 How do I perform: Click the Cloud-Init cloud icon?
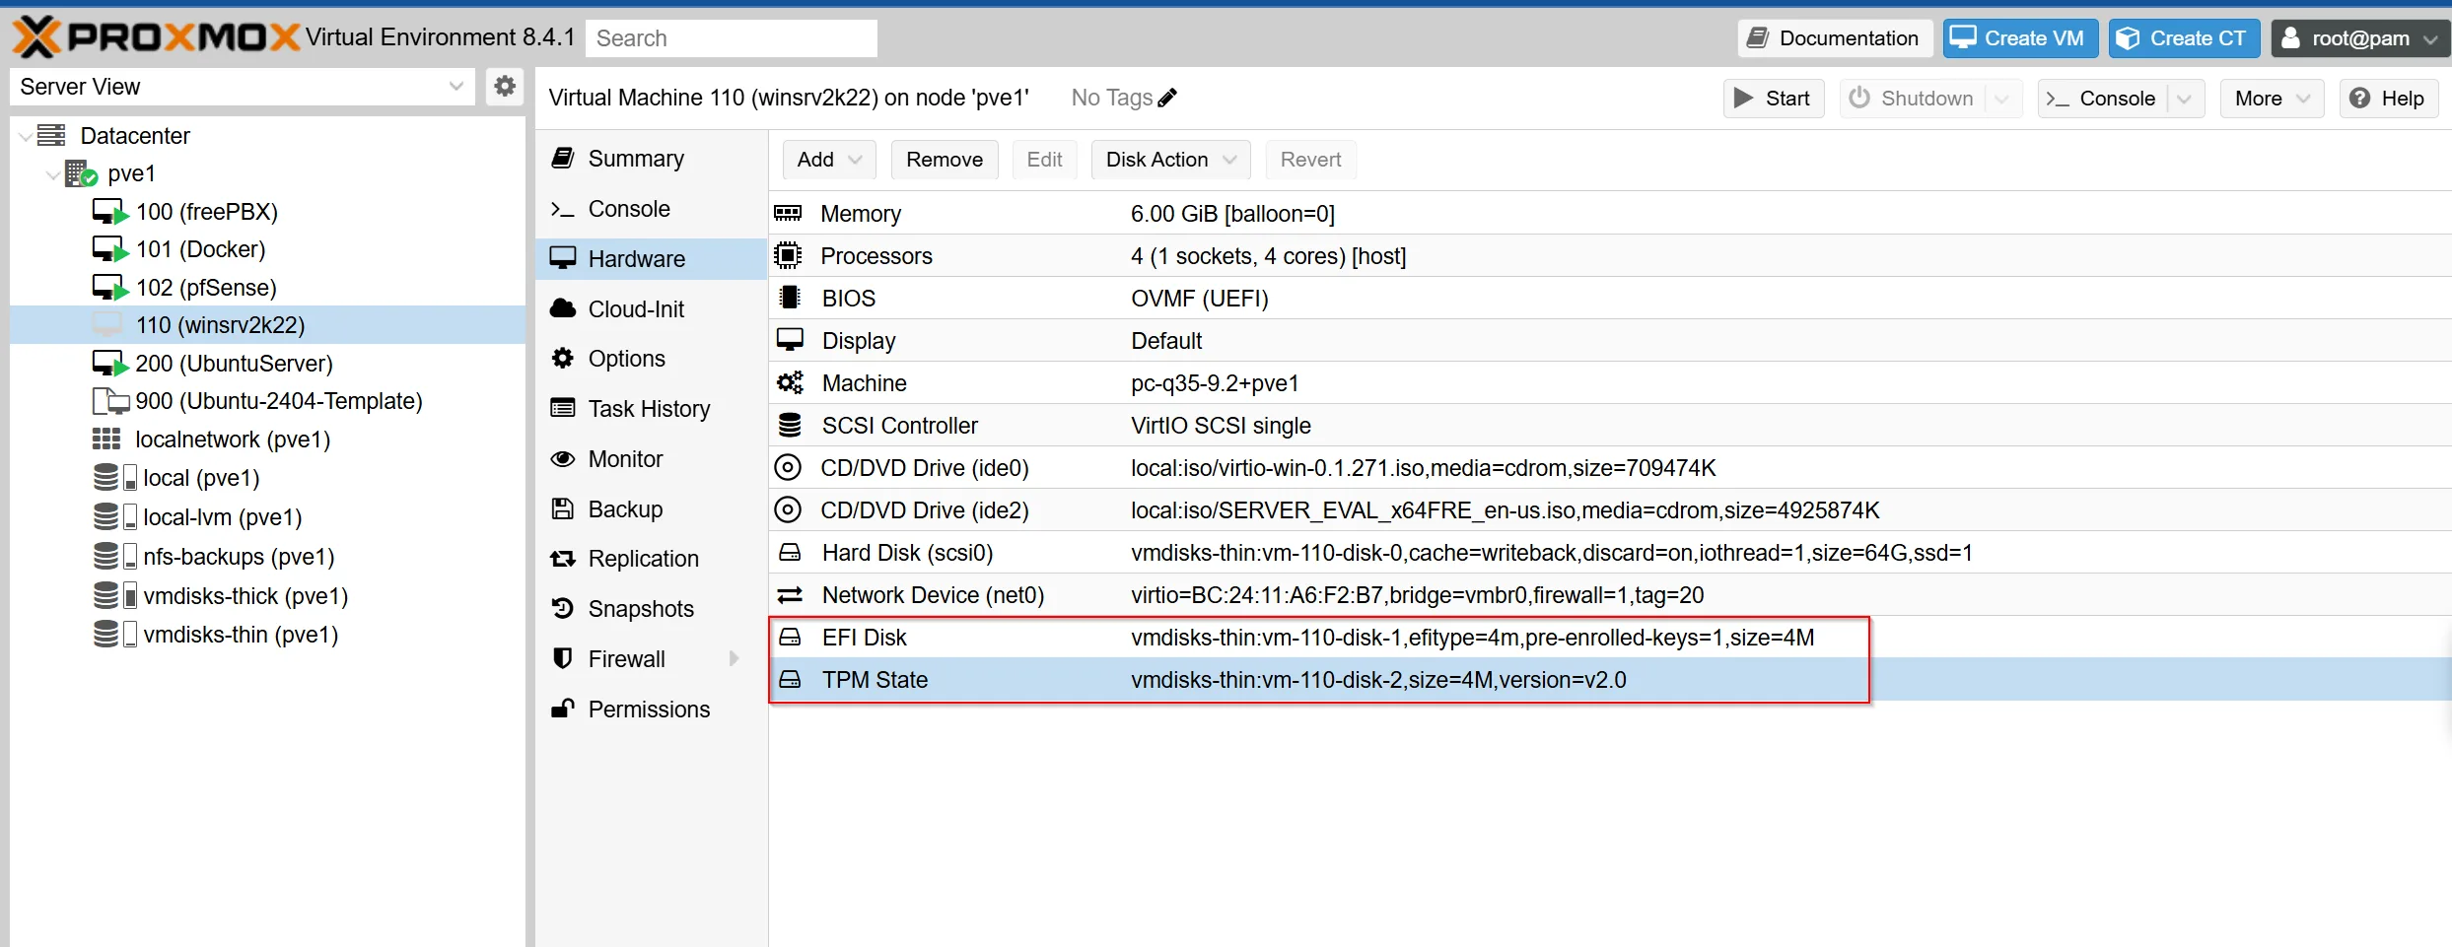(563, 308)
